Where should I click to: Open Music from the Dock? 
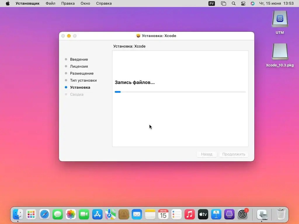[x=190, y=214]
